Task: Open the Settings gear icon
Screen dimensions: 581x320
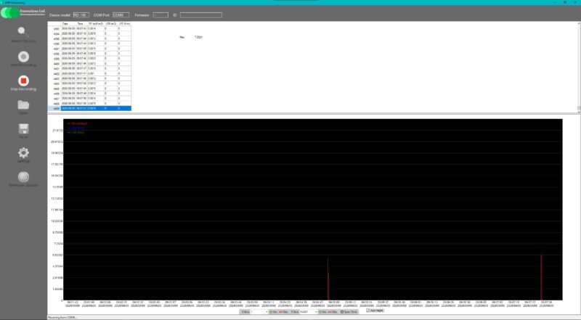Action: point(23,152)
